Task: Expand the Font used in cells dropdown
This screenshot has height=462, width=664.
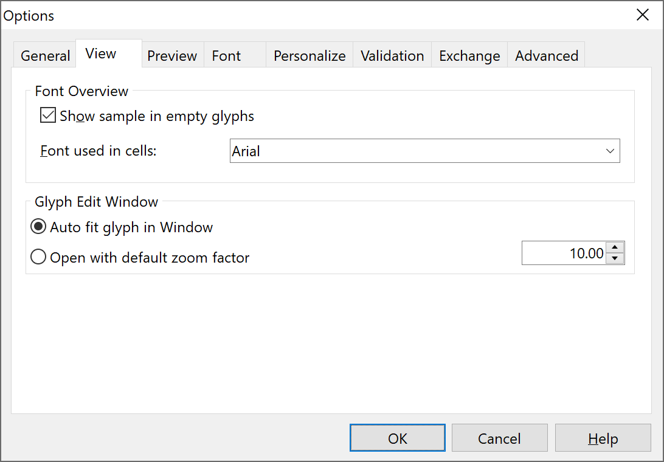Action: [425, 151]
